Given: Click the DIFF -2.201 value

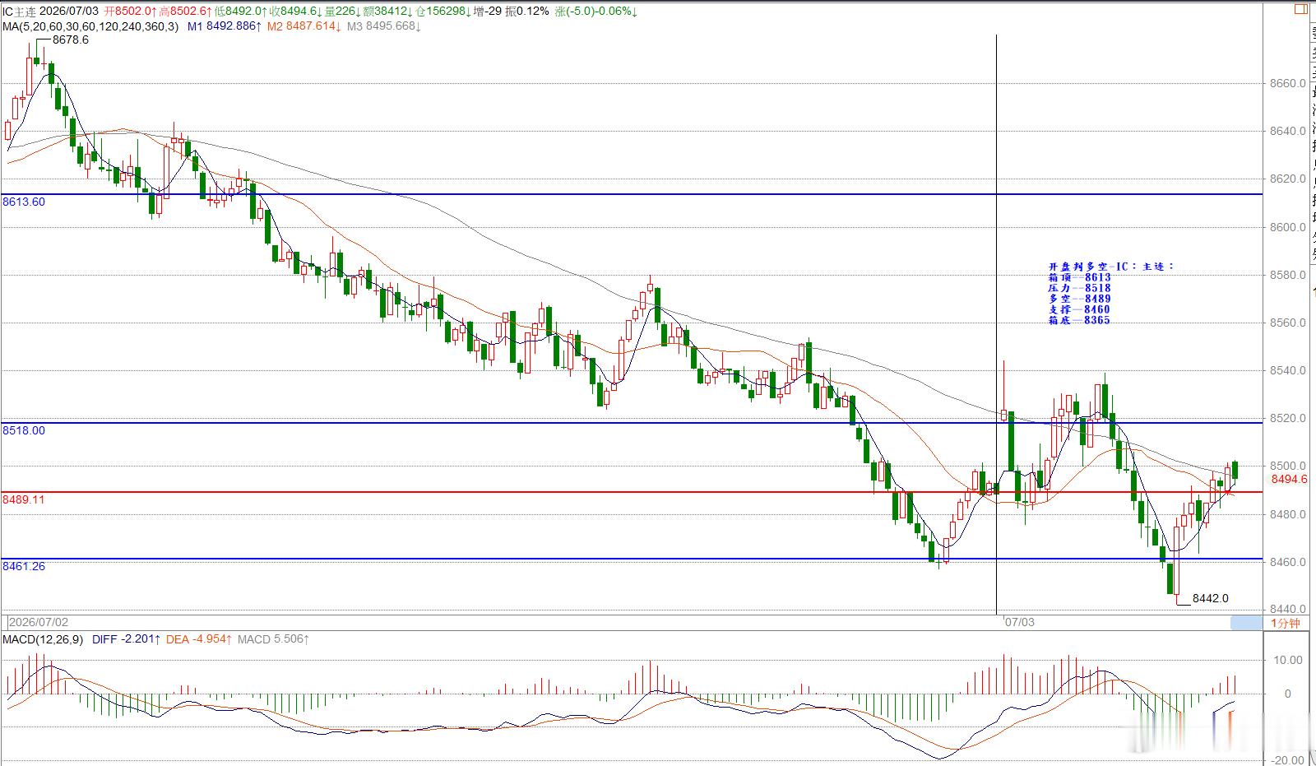Looking at the screenshot, I should click(x=125, y=639).
